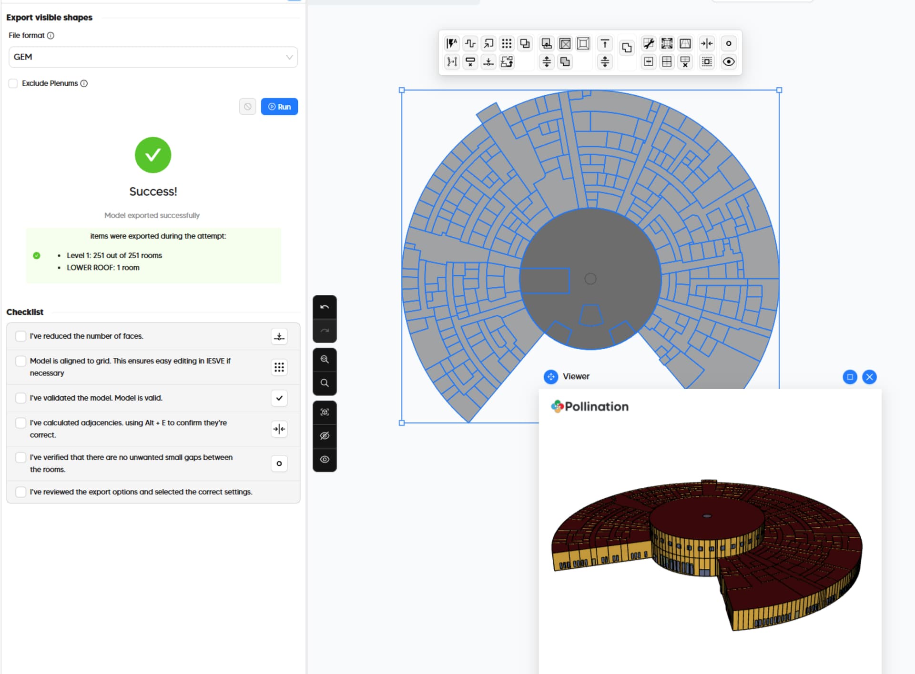
Task: Click the zoom-in magnifier in black sidebar
Action: [x=325, y=360]
